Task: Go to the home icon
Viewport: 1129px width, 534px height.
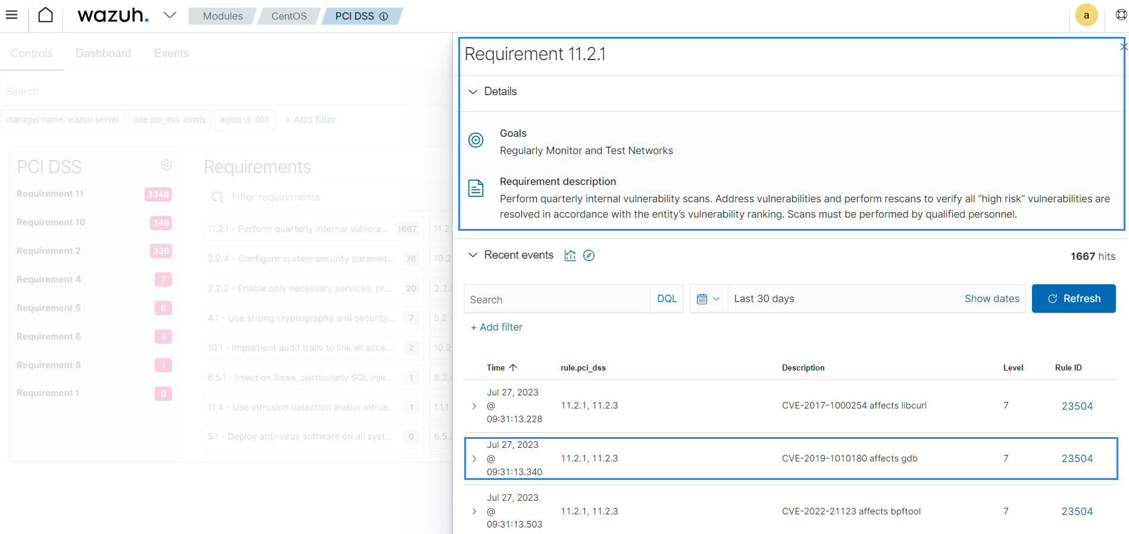Action: [46, 15]
